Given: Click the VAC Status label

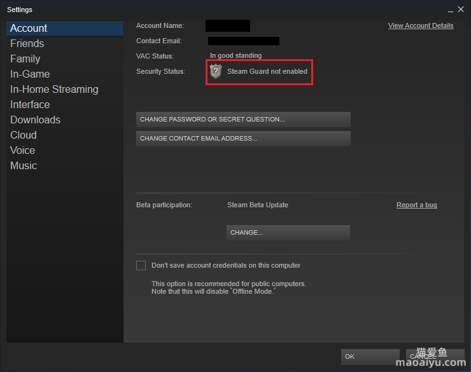Looking at the screenshot, I should pos(155,56).
